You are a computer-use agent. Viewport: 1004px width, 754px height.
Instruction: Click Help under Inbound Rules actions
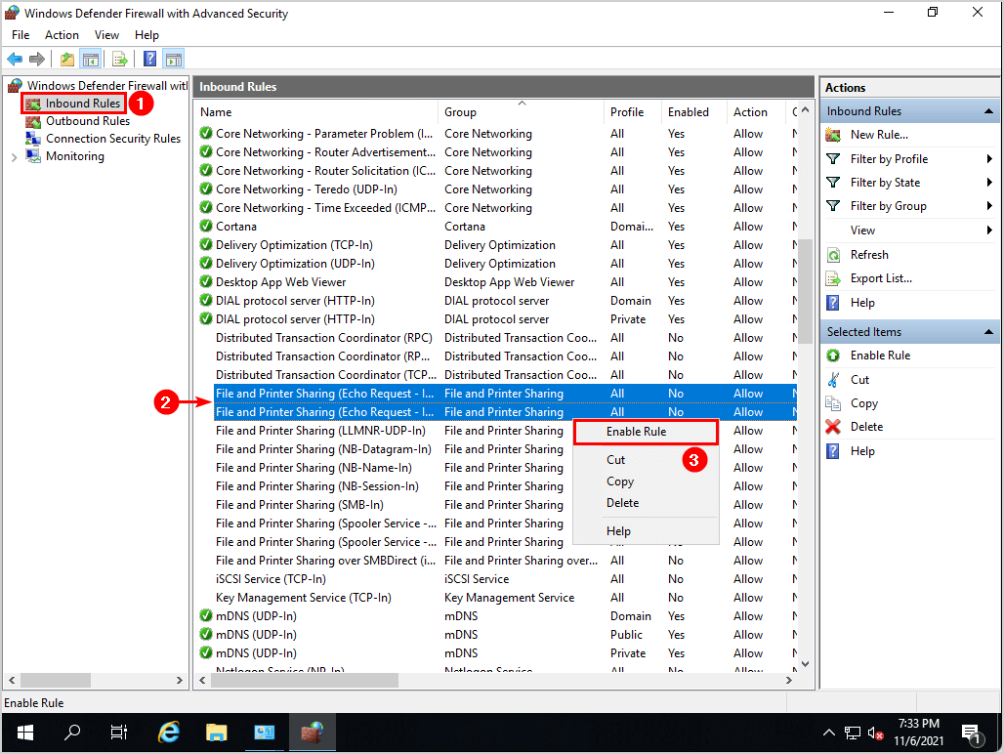tap(861, 303)
